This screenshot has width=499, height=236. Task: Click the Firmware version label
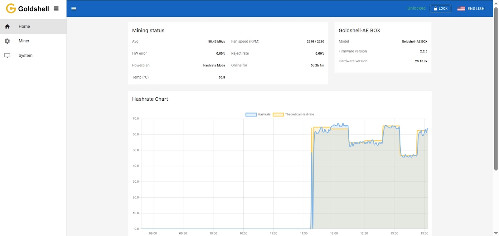(x=353, y=51)
